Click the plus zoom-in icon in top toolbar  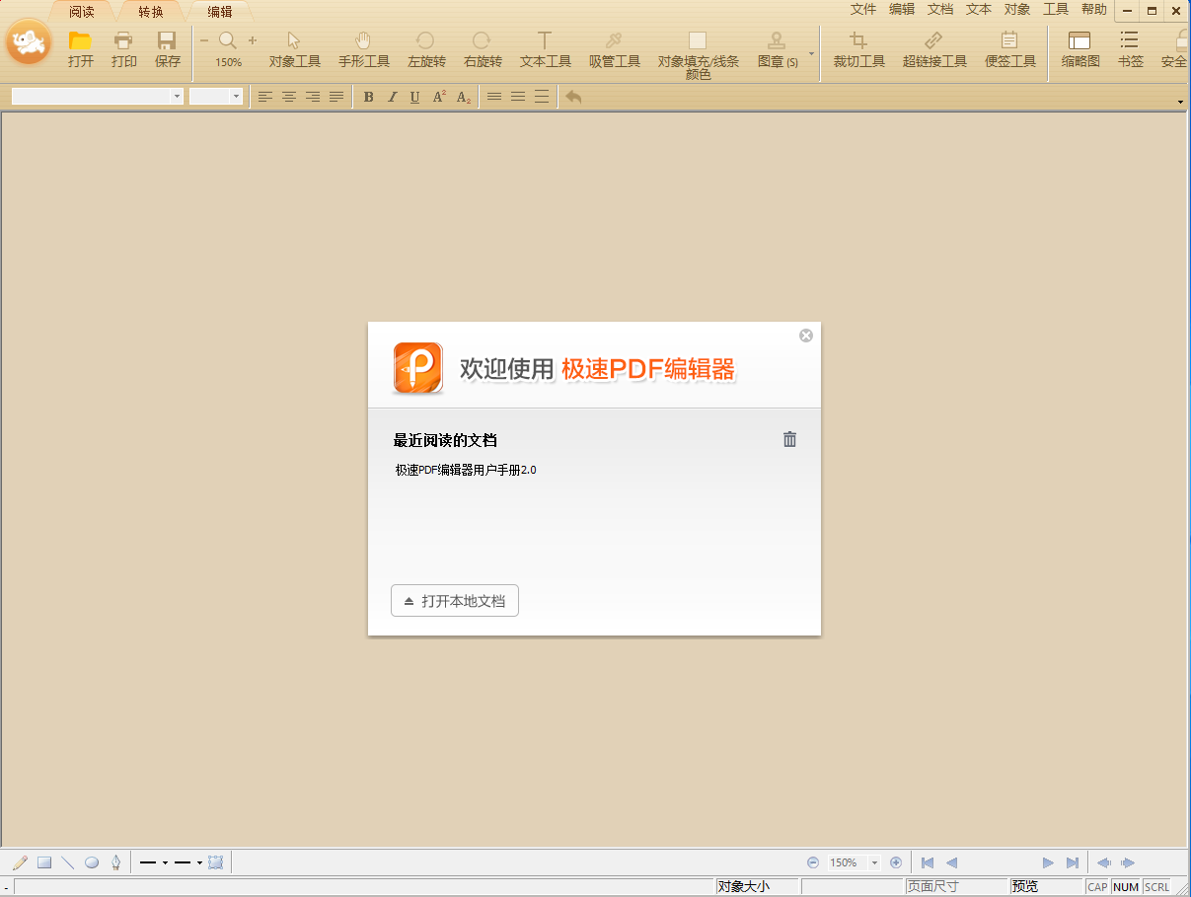coord(253,40)
